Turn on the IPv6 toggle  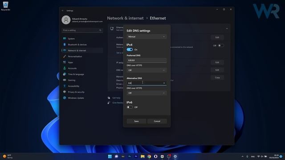tap(130, 107)
